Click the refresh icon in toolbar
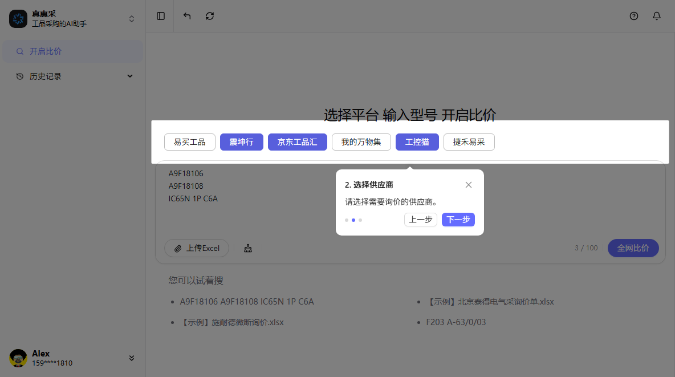The height and width of the screenshot is (377, 675). coord(210,16)
